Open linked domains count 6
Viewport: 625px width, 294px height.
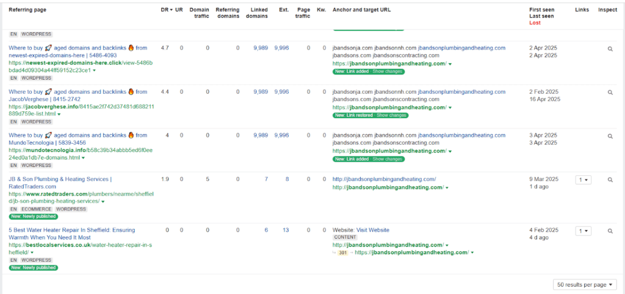pyautogui.click(x=266, y=230)
